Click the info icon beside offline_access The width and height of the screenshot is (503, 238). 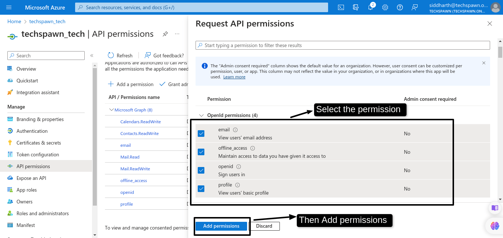(253, 148)
